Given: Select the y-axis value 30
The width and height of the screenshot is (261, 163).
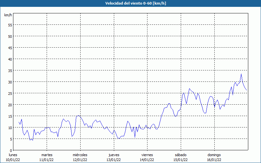Looking at the screenshot, I should [x=10, y=82].
